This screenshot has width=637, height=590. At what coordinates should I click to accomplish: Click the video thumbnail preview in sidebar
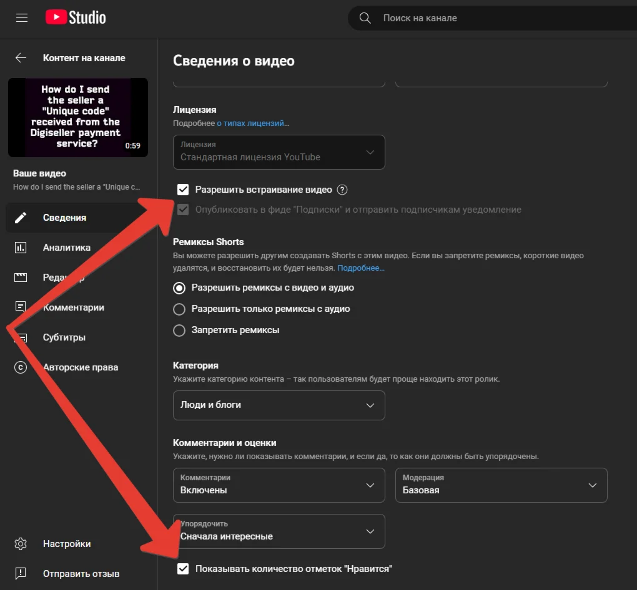point(78,117)
